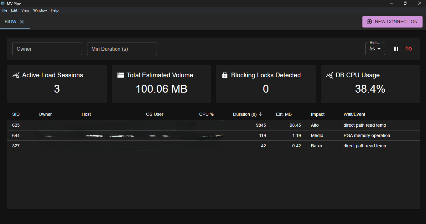426x224 pixels.
Task: Click the Alto impact cell
Action: pos(315,125)
